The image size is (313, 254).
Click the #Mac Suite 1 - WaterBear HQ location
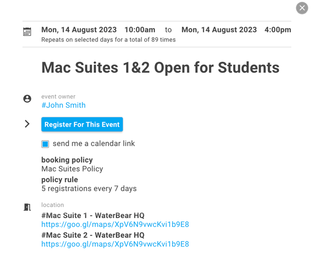(x=93, y=216)
